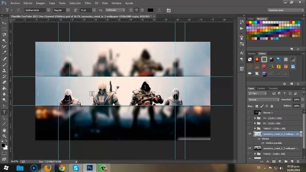Open Opacidad slider arrow
Image resolution: width=306 pixels, height=172 pixels.
[303, 100]
